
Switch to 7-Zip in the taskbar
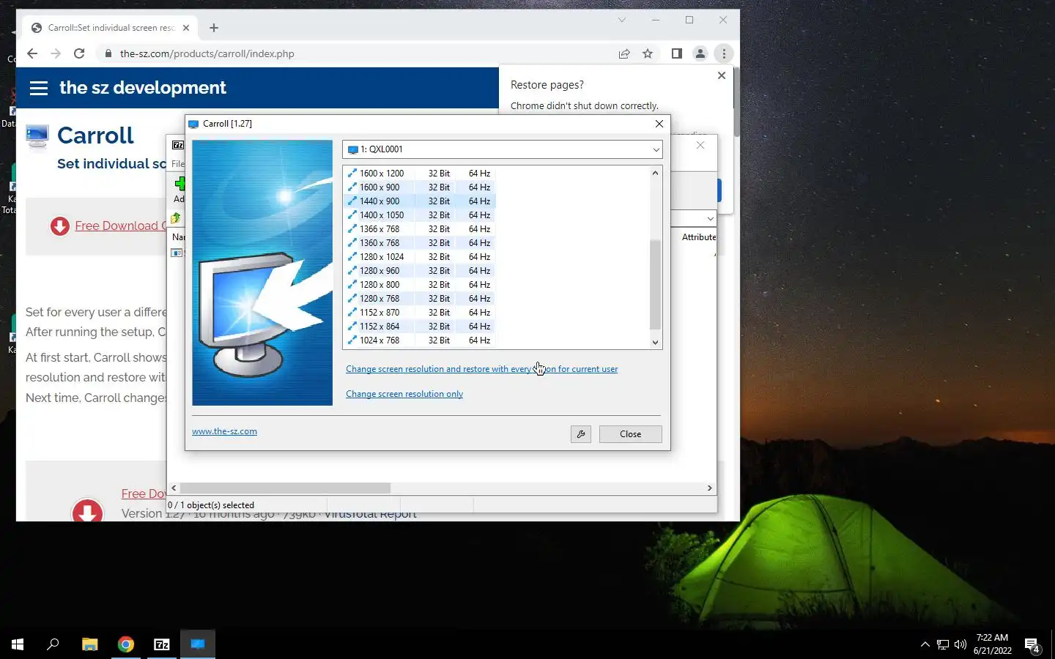(162, 644)
